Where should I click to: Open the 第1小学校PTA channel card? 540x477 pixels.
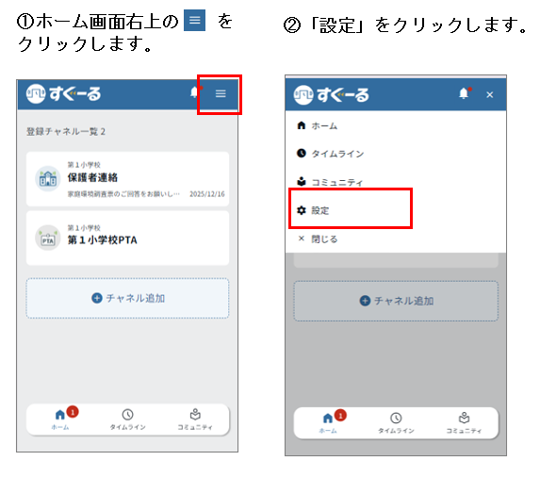128,238
